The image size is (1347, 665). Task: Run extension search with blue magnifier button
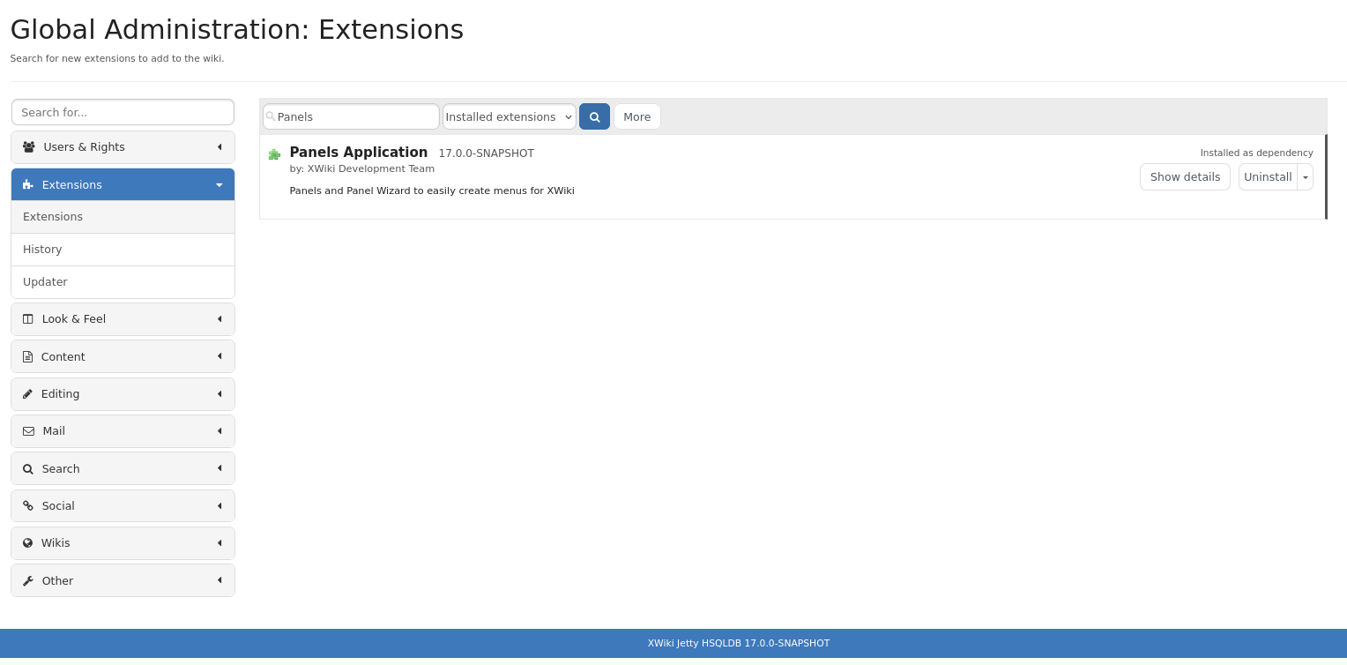click(594, 116)
